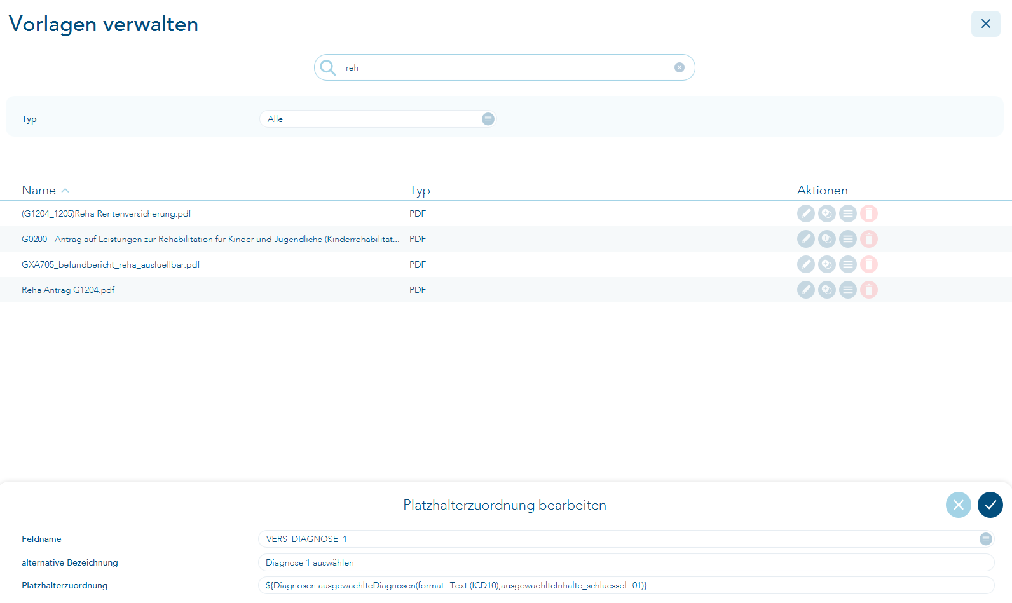Image resolution: width=1012 pixels, height=603 pixels.
Task: Edit the Reha Rentenversicherung.pdf template via pencil icon
Action: point(805,213)
